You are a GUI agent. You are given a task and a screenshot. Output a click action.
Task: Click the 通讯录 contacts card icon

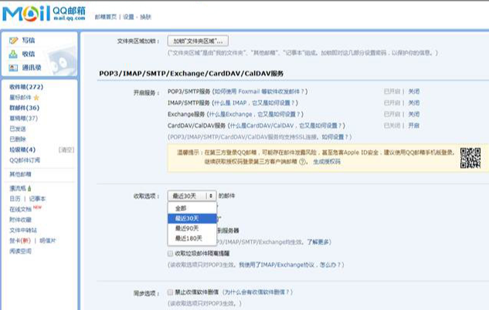(x=13, y=67)
